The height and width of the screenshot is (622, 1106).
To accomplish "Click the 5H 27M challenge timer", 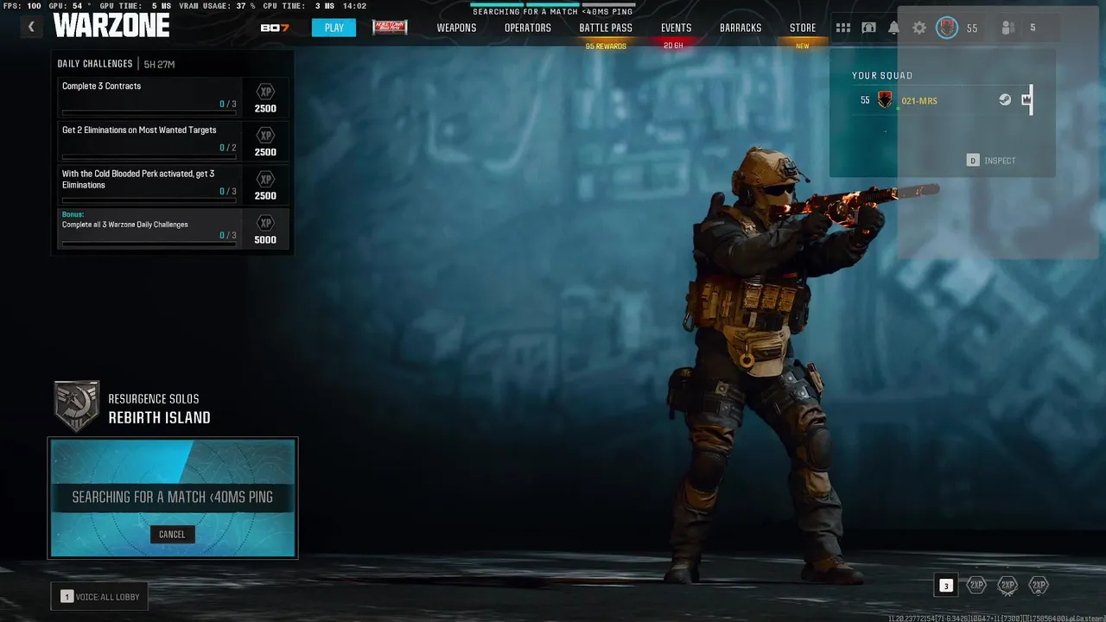I will pyautogui.click(x=160, y=64).
